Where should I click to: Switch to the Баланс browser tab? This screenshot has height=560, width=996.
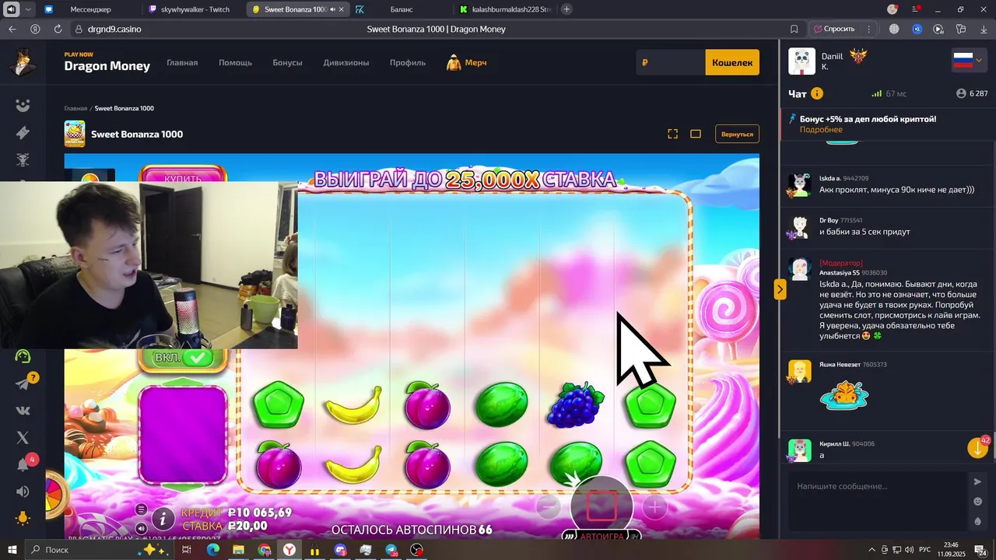401,9
